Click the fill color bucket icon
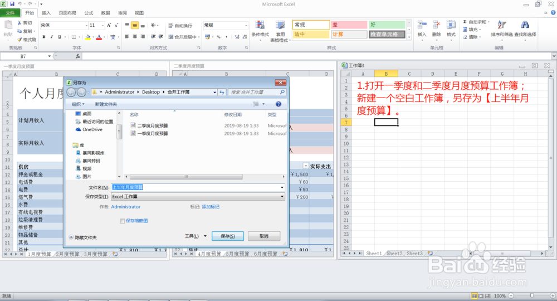Image resolution: width=557 pixels, height=301 pixels. coord(88,37)
